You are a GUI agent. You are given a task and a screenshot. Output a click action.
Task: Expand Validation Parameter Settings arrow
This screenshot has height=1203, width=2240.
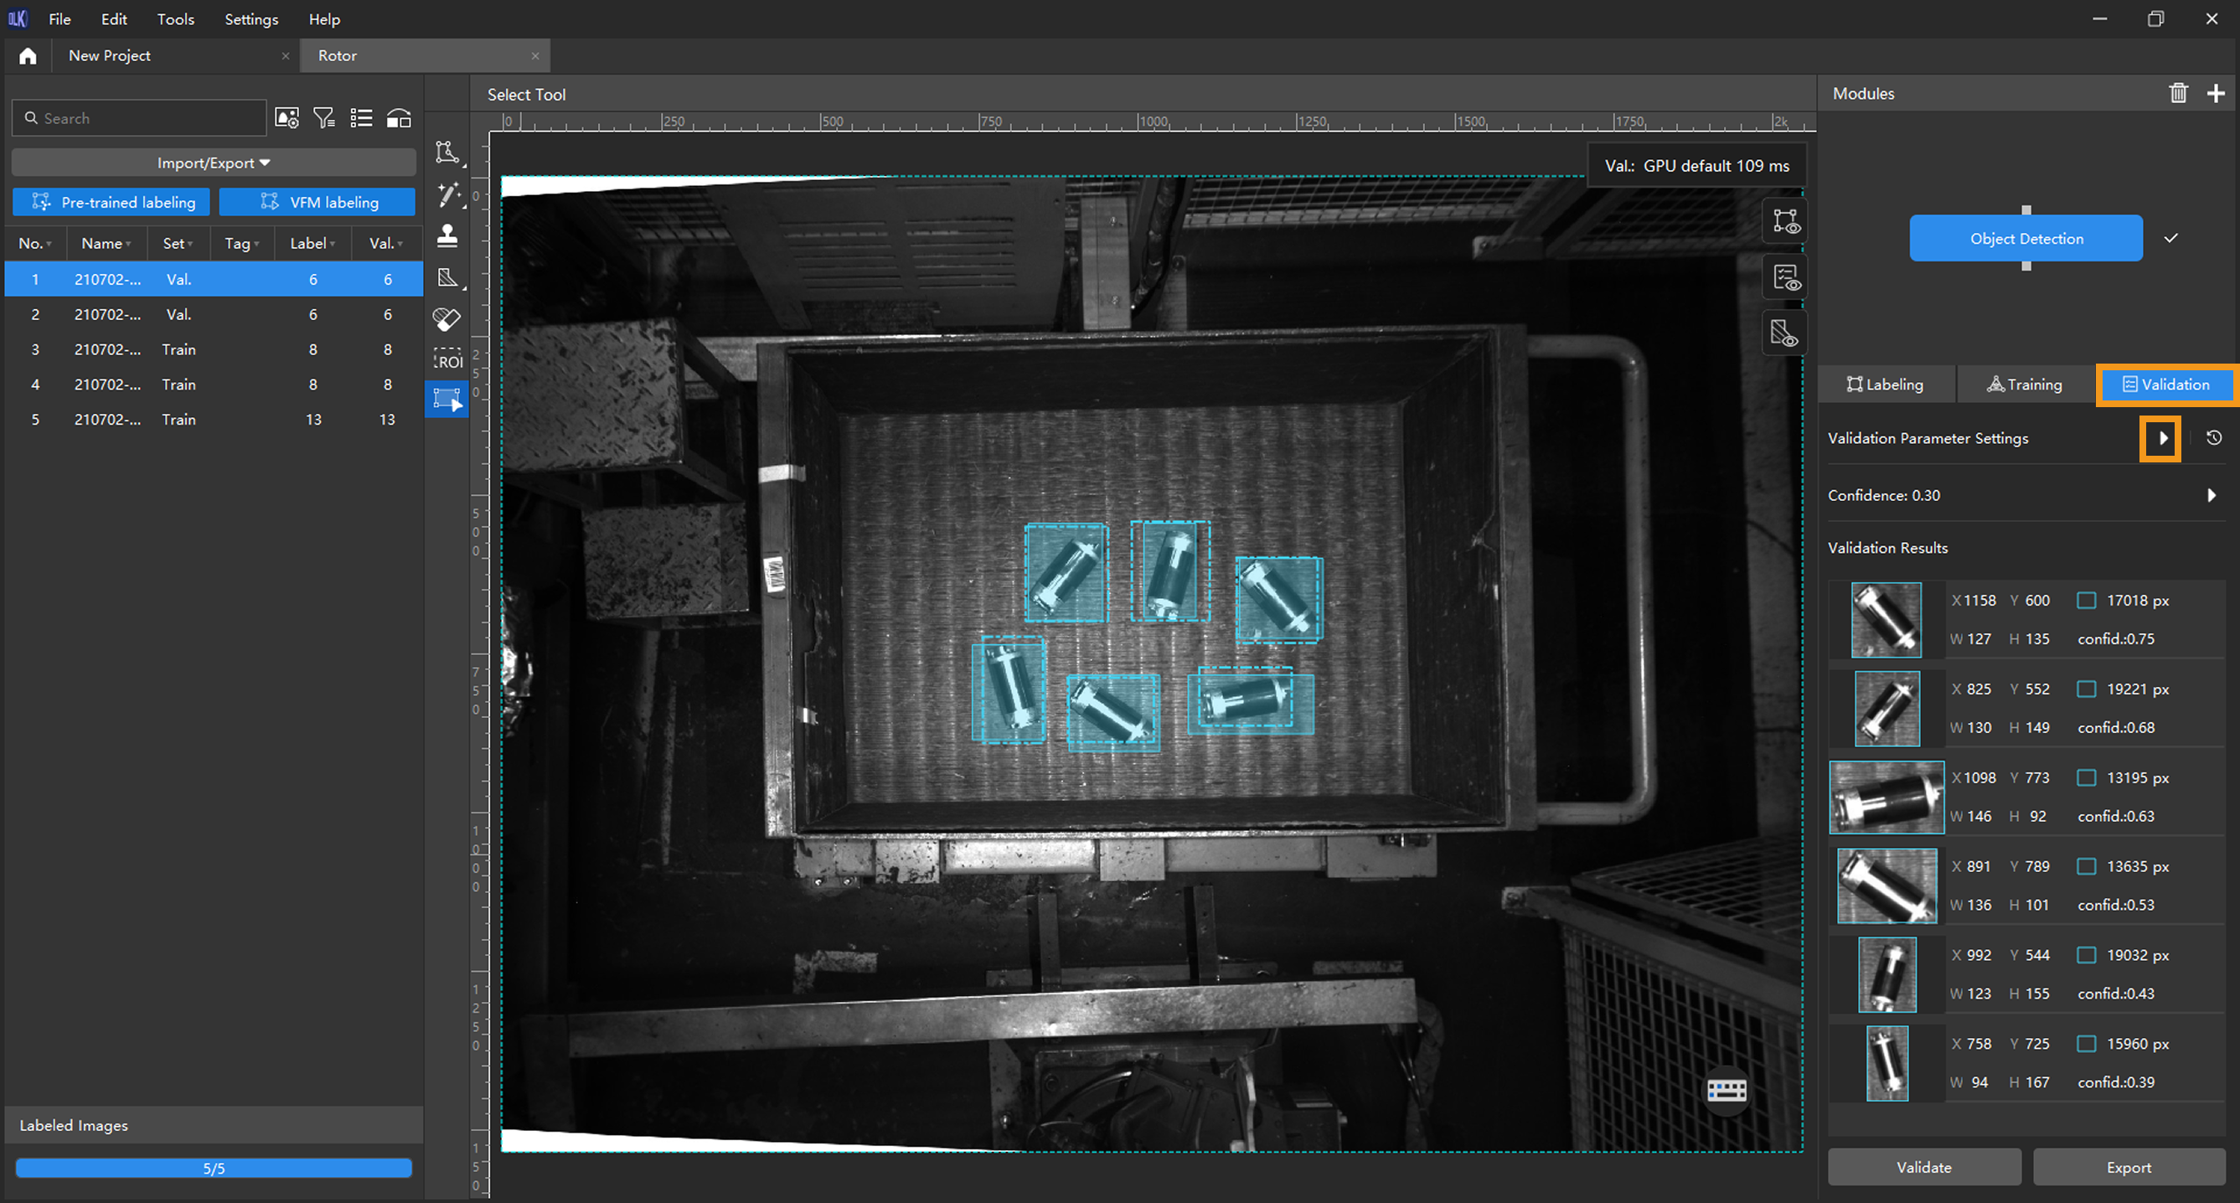[2162, 437]
